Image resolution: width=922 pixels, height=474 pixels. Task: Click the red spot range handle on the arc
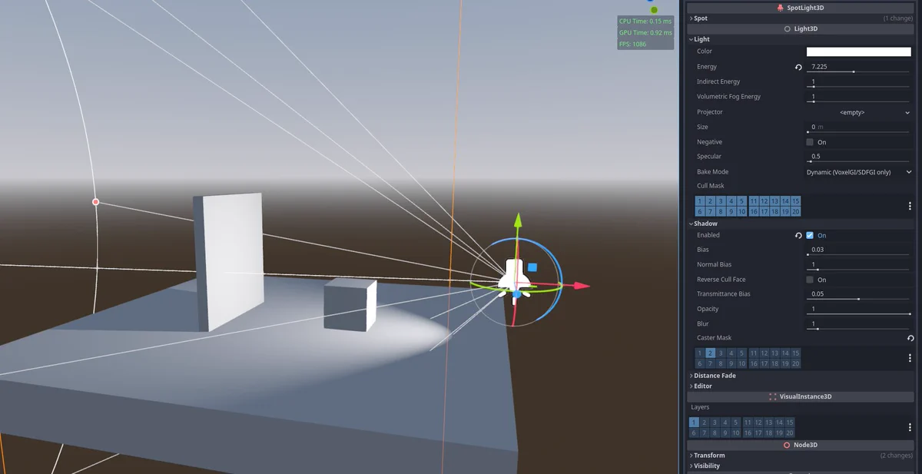96,202
